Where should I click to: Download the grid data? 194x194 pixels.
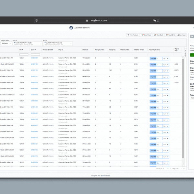click(x=181, y=35)
